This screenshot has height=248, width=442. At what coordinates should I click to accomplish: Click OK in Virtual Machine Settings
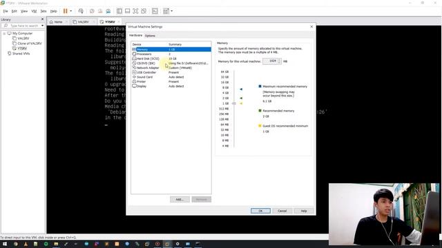coord(260,211)
